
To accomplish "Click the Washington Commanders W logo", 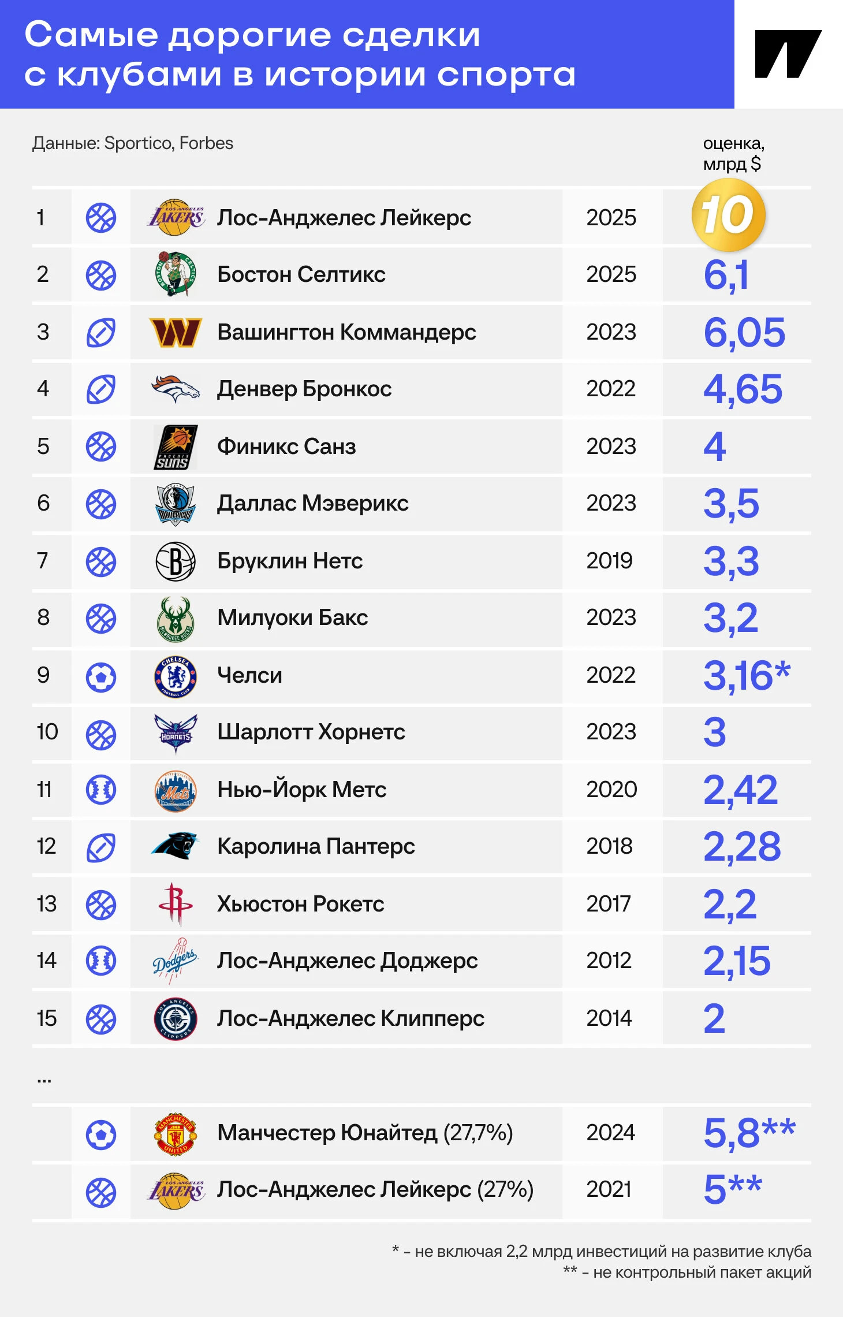I will pos(176,332).
